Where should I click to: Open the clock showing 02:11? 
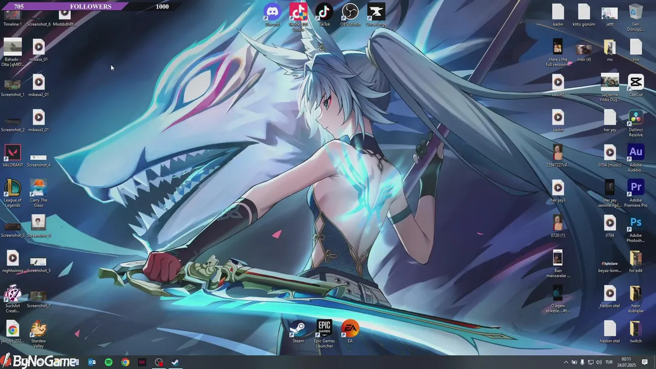(626, 362)
